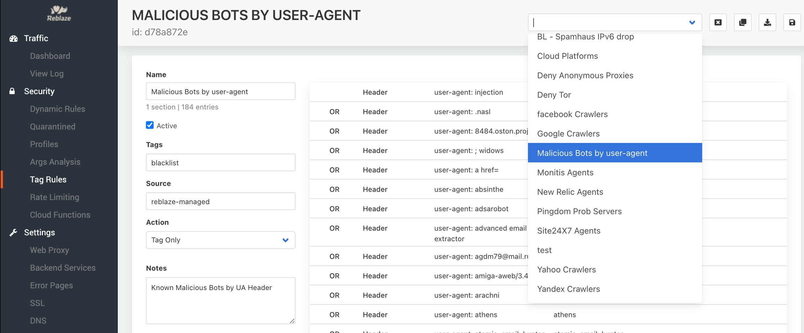Click the Security lock icon

(x=12, y=91)
